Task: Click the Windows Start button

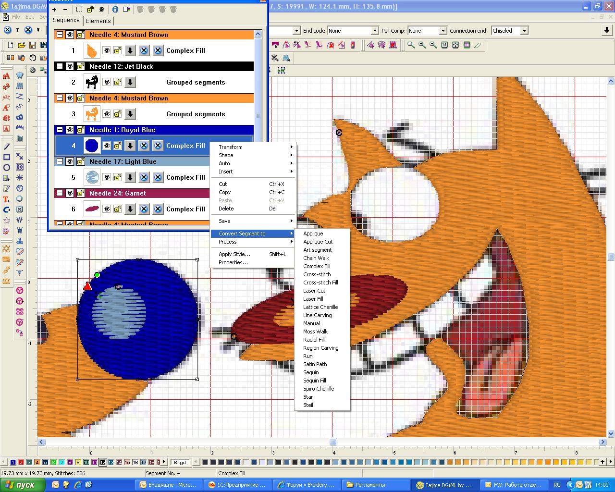Action: 23,485
